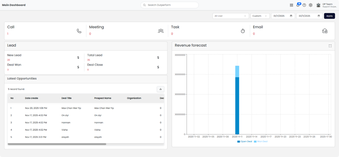
Task: Click the help question mark icon
Action: coord(304,5)
